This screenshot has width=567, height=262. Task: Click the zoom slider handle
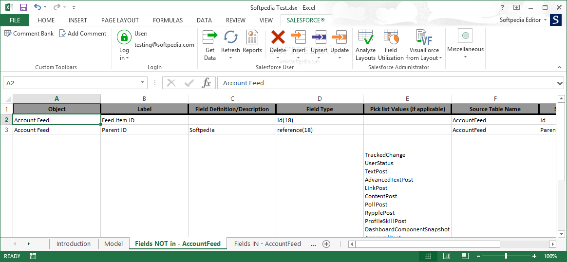point(506,256)
